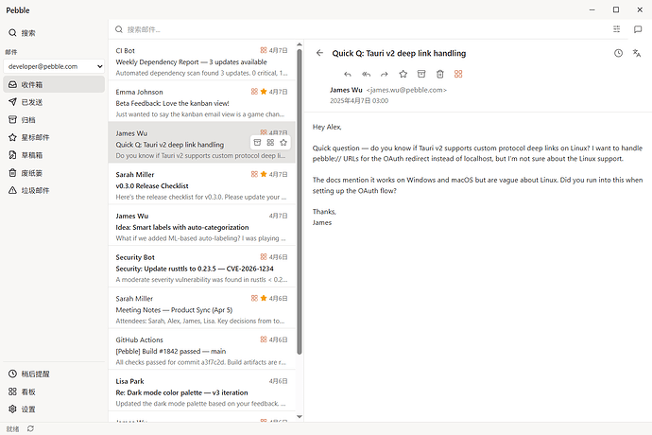Reply all to the email
The image size is (652, 435).
pos(366,74)
